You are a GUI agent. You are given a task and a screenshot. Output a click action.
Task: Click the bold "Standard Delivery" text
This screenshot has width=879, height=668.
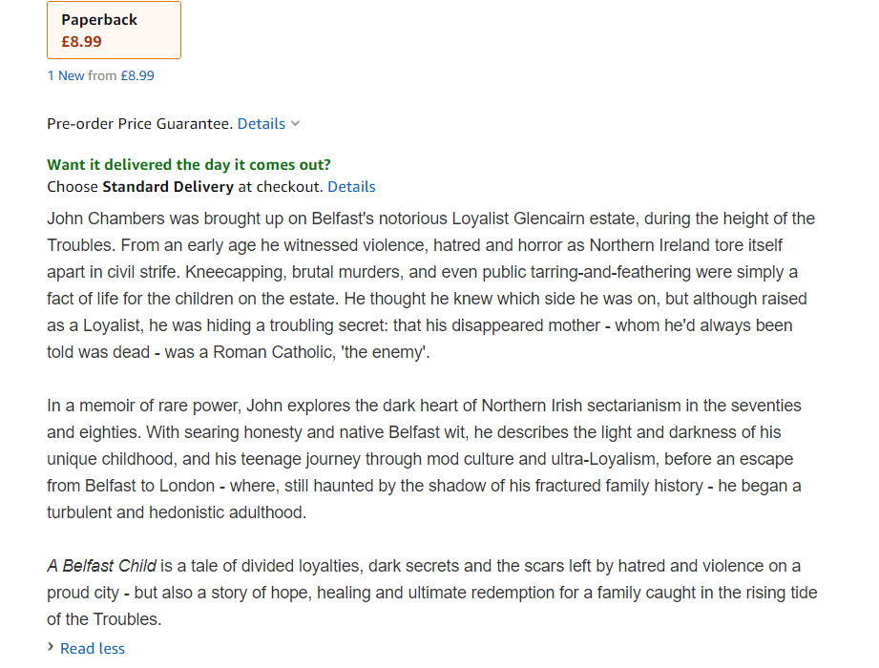tap(168, 186)
